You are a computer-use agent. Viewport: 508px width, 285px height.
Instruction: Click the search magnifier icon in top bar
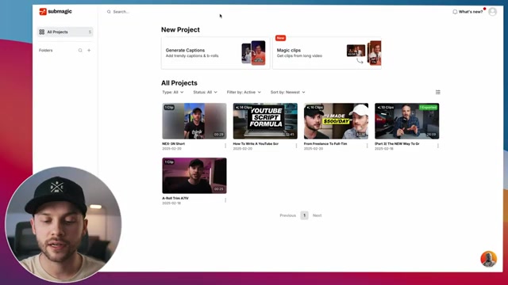tap(109, 12)
